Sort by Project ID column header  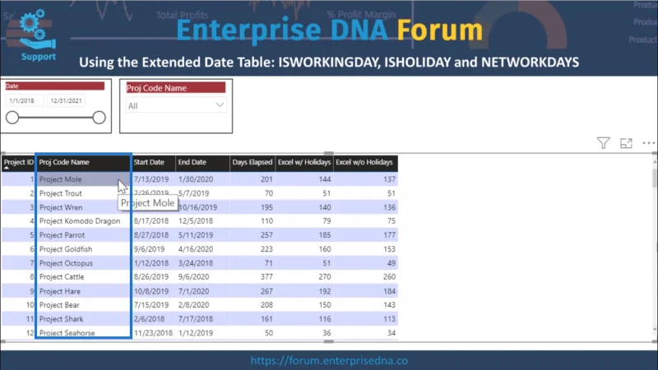click(x=18, y=162)
